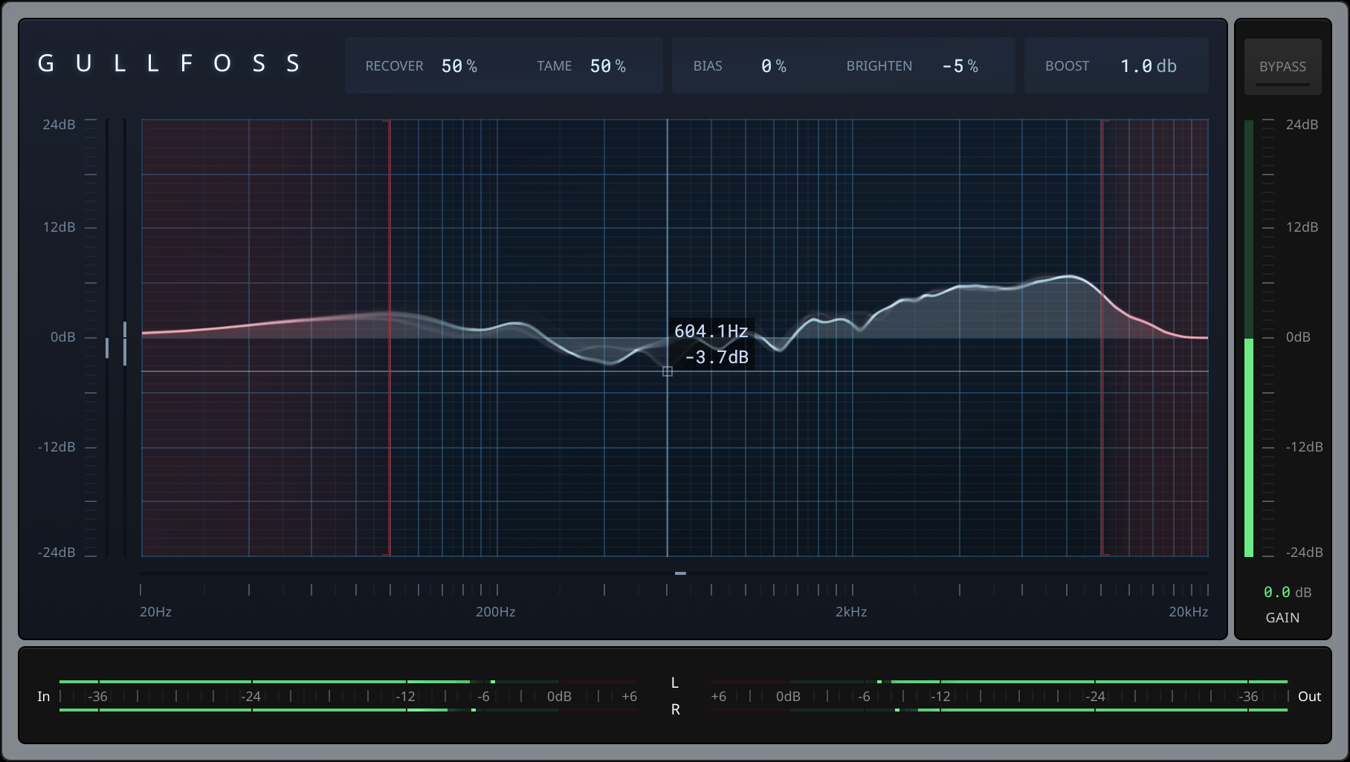The height and width of the screenshot is (762, 1350).
Task: Click the 604.1Hz tooltip readout
Action: 711,331
